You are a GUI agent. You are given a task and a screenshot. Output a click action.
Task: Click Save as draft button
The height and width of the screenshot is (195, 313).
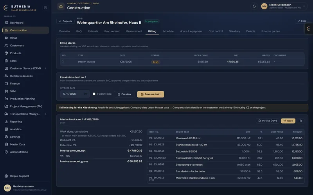pyautogui.click(x=151, y=94)
